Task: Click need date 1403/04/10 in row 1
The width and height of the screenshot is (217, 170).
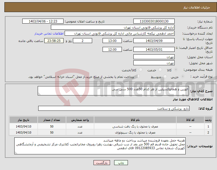Action: tap(24, 126)
